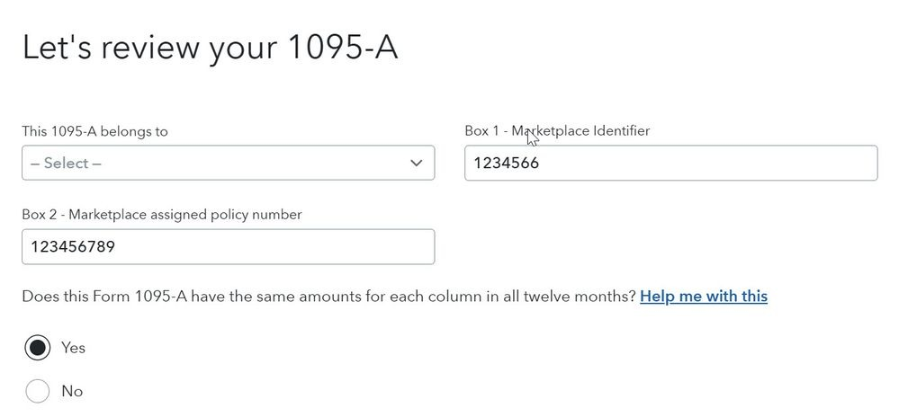
Task: Click the same-amounts-for-twelve-months question text
Action: (x=328, y=297)
